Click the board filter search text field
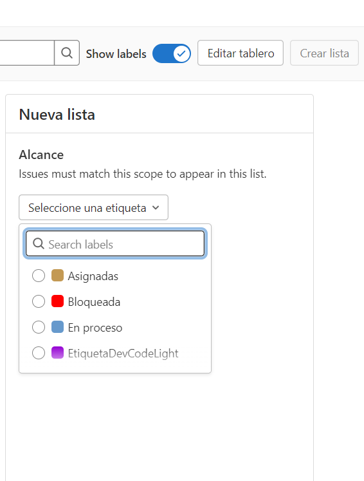The width and height of the screenshot is (364, 481). pyautogui.click(x=27, y=53)
